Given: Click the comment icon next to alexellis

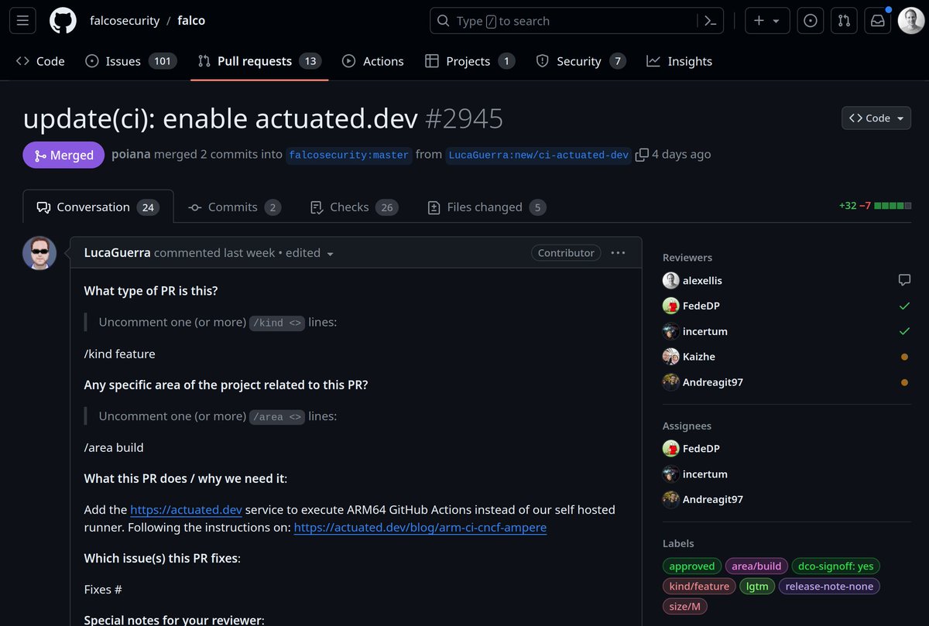Looking at the screenshot, I should (x=904, y=280).
